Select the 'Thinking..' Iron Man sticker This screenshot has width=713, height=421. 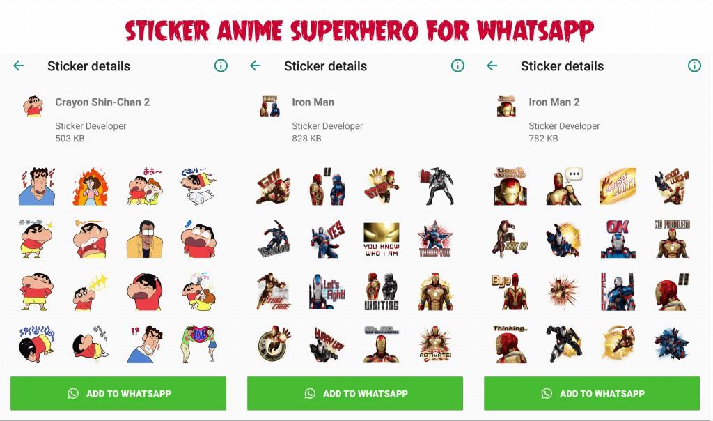(510, 344)
